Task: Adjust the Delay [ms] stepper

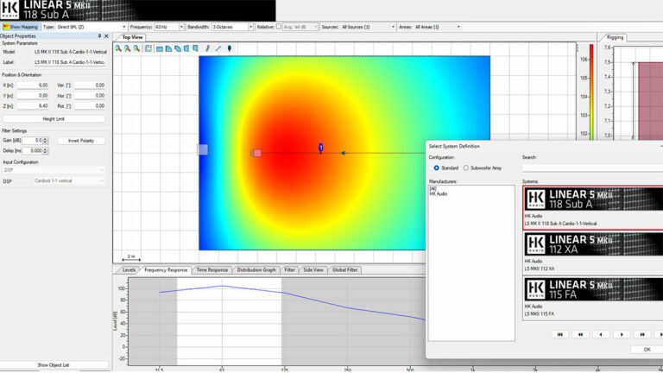Action: pyautogui.click(x=45, y=150)
